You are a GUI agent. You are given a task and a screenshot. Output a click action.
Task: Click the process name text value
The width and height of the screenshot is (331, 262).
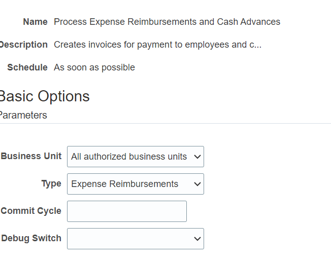click(167, 22)
